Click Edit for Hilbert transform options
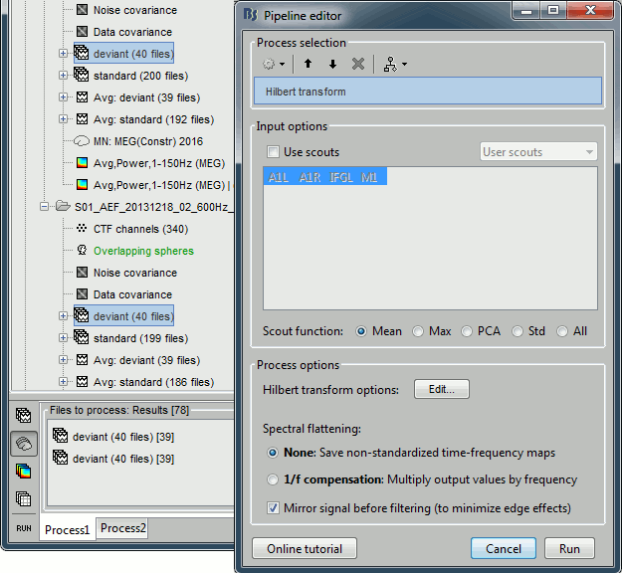 point(441,389)
